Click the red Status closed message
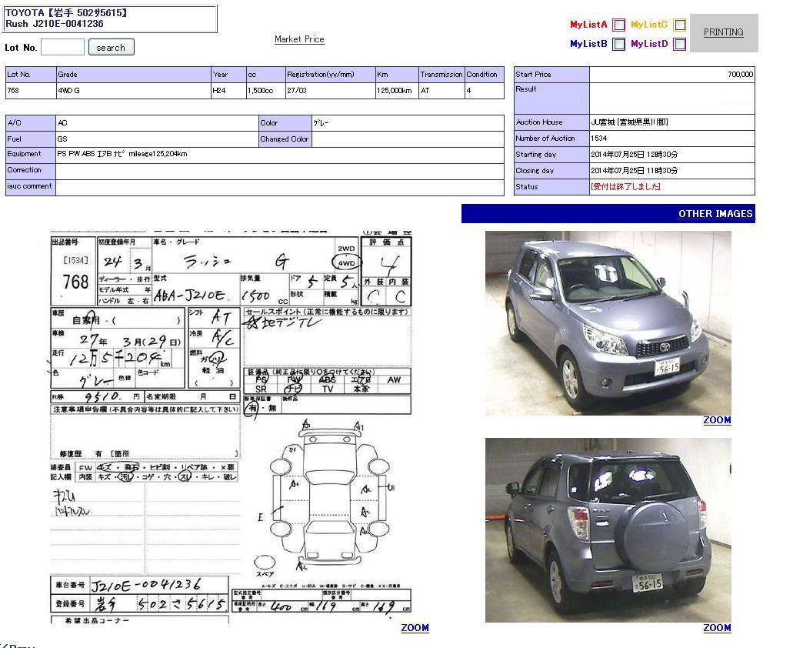The image size is (793, 648). (625, 187)
